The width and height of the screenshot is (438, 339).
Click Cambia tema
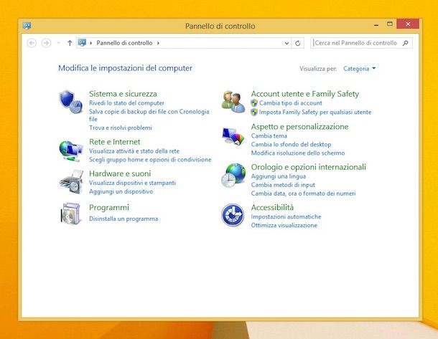tap(269, 135)
